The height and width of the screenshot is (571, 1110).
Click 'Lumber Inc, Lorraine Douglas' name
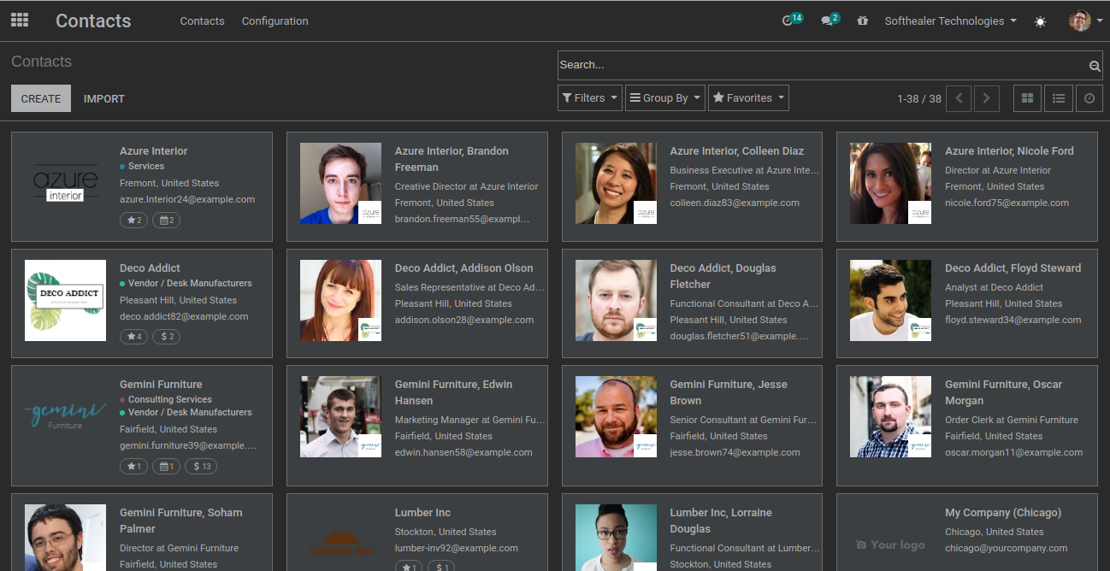721,521
